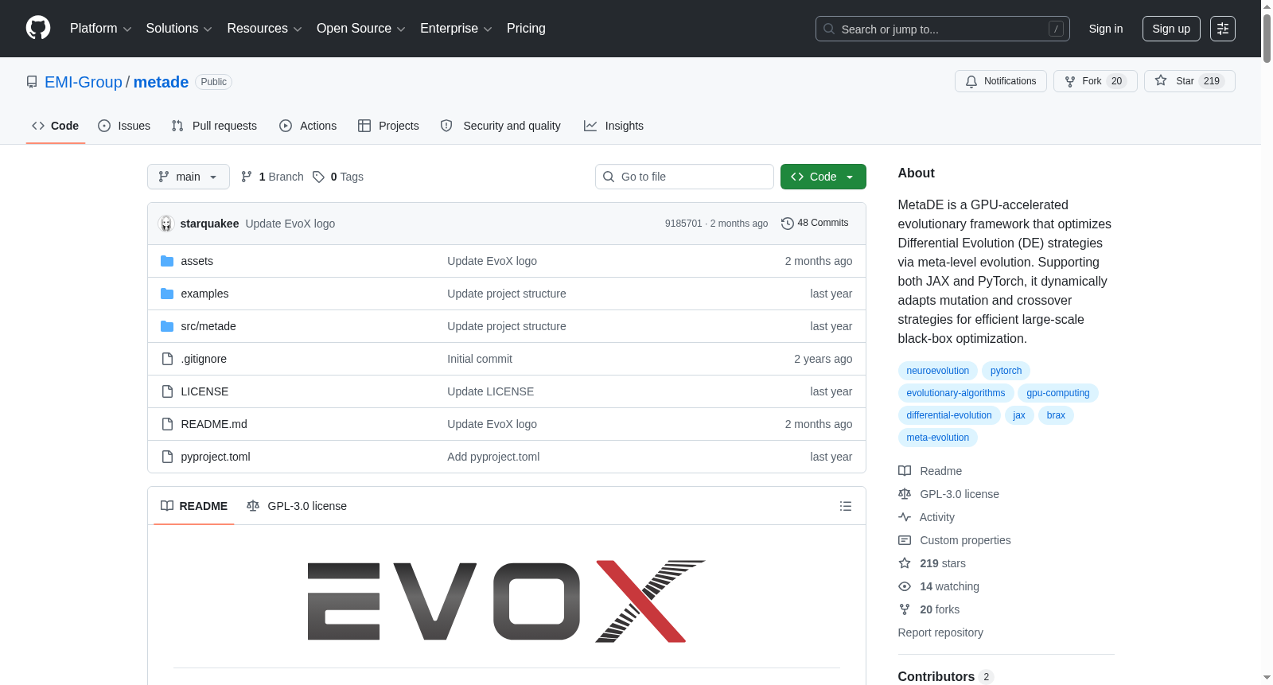Viewport: 1273px width, 685px height.
Task: Click the .gitignore file icon
Action: (167, 359)
